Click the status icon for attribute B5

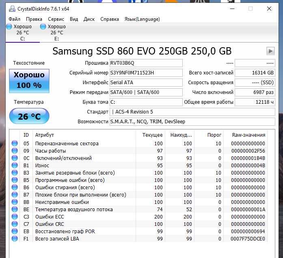coord(15,180)
